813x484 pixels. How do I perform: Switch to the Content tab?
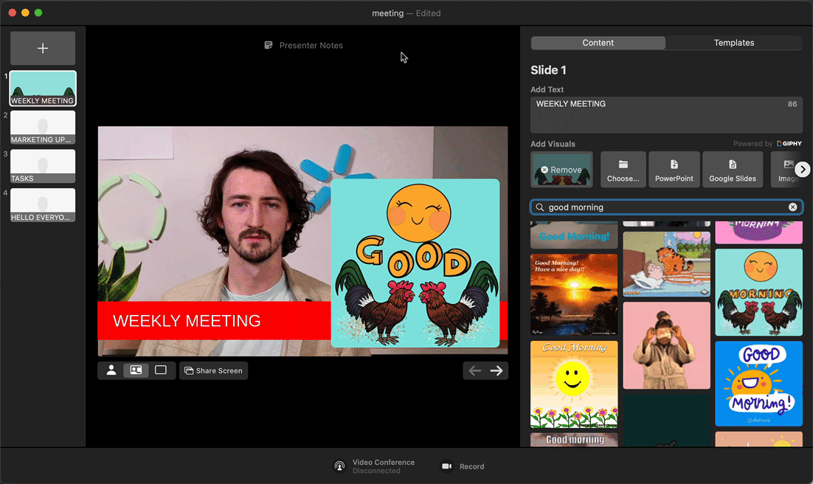coord(598,43)
